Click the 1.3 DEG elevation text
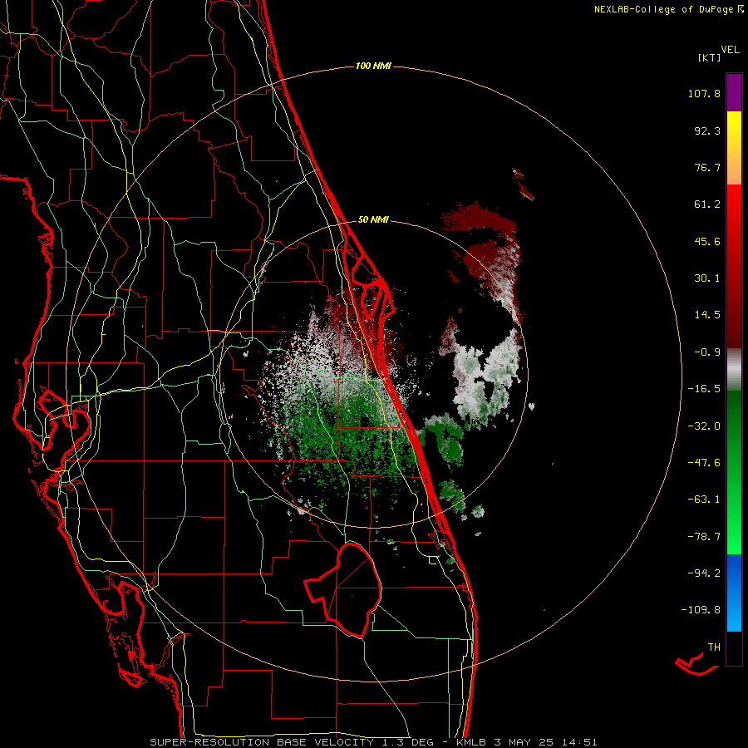 tap(407, 742)
